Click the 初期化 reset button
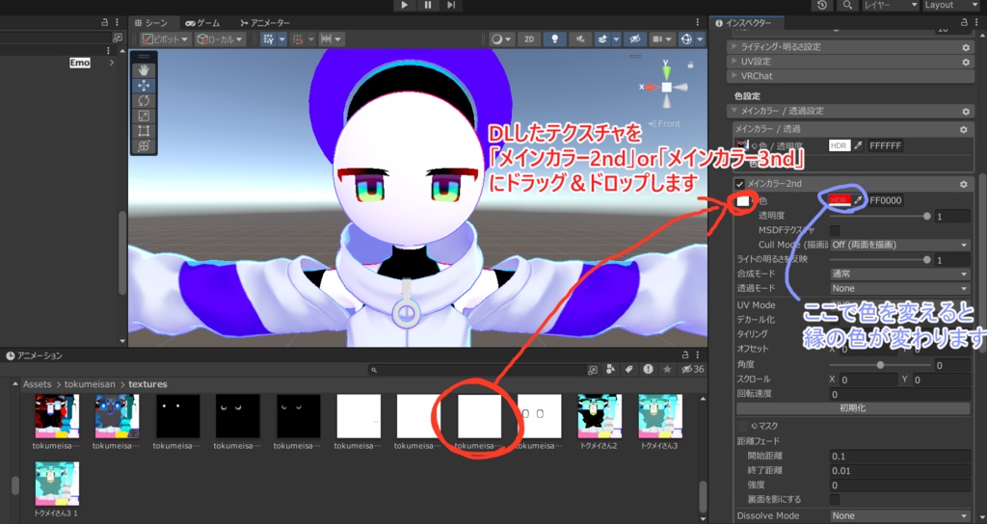987x524 pixels. pyautogui.click(x=853, y=408)
